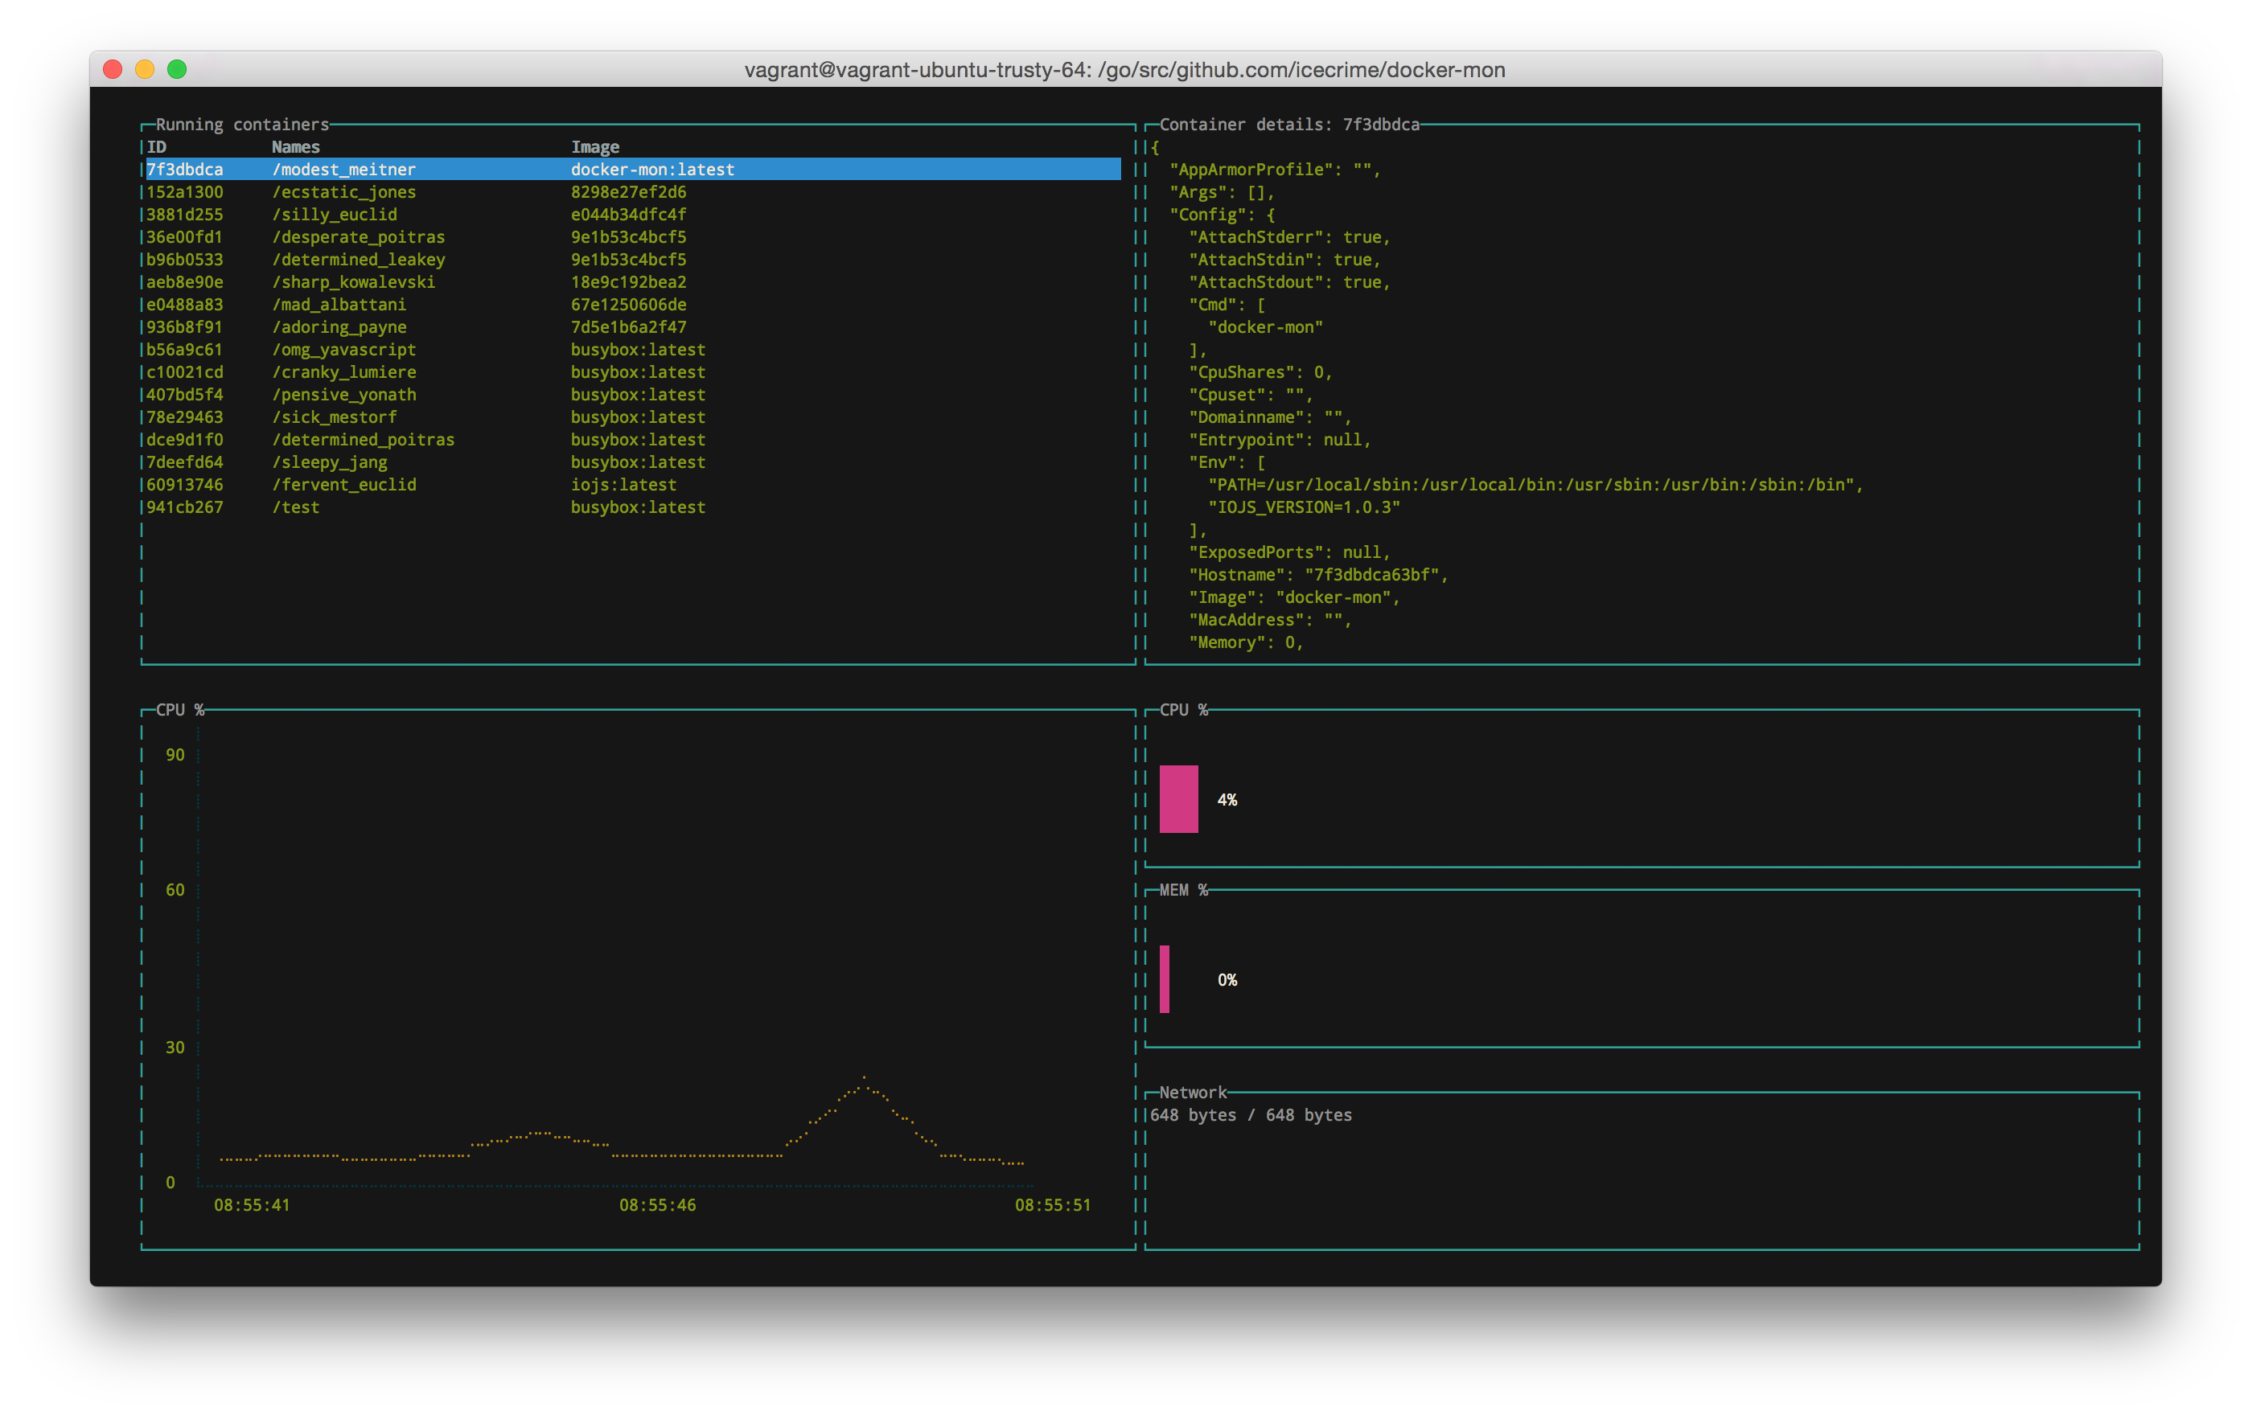The image size is (2252, 1415).
Task: Click the CPU graph peak point
Action: [864, 1077]
